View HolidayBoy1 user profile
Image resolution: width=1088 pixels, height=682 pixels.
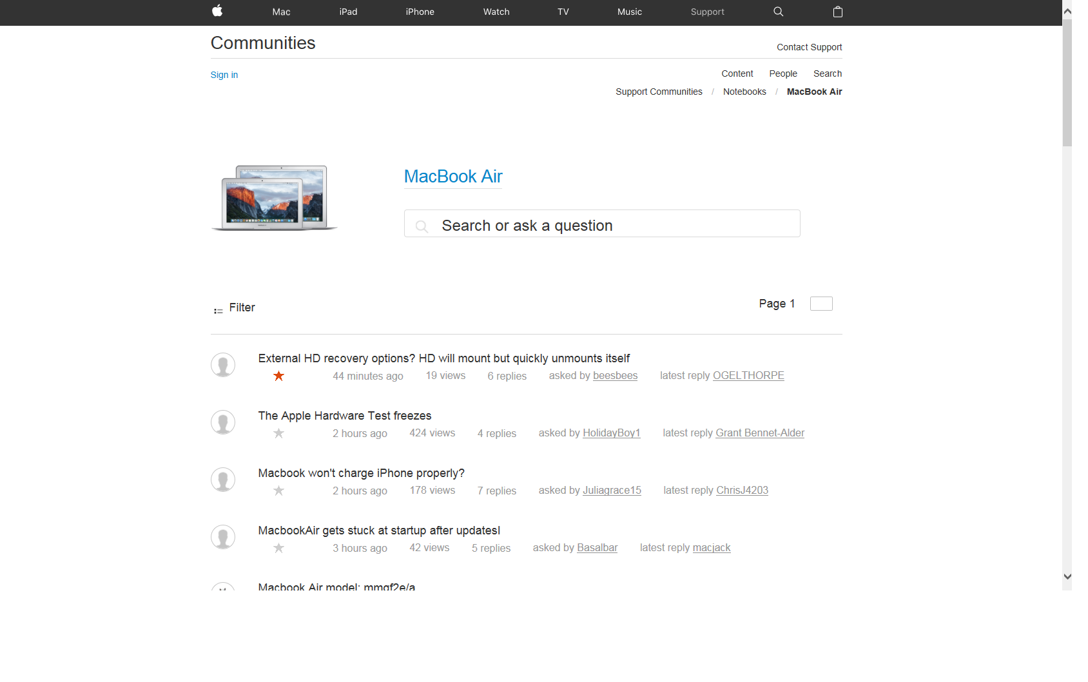[612, 433]
